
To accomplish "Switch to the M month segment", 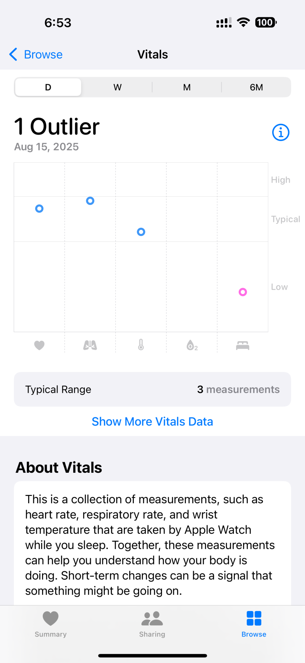I will pos(187,87).
